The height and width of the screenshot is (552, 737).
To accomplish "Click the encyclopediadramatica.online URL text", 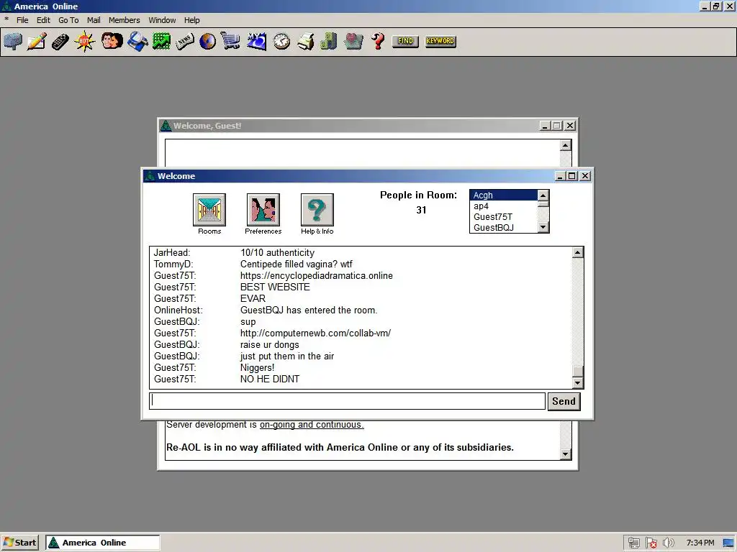I will point(317,275).
